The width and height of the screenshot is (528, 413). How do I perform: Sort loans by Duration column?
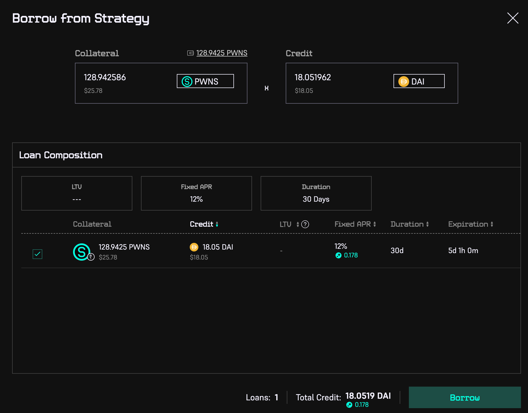click(x=409, y=224)
